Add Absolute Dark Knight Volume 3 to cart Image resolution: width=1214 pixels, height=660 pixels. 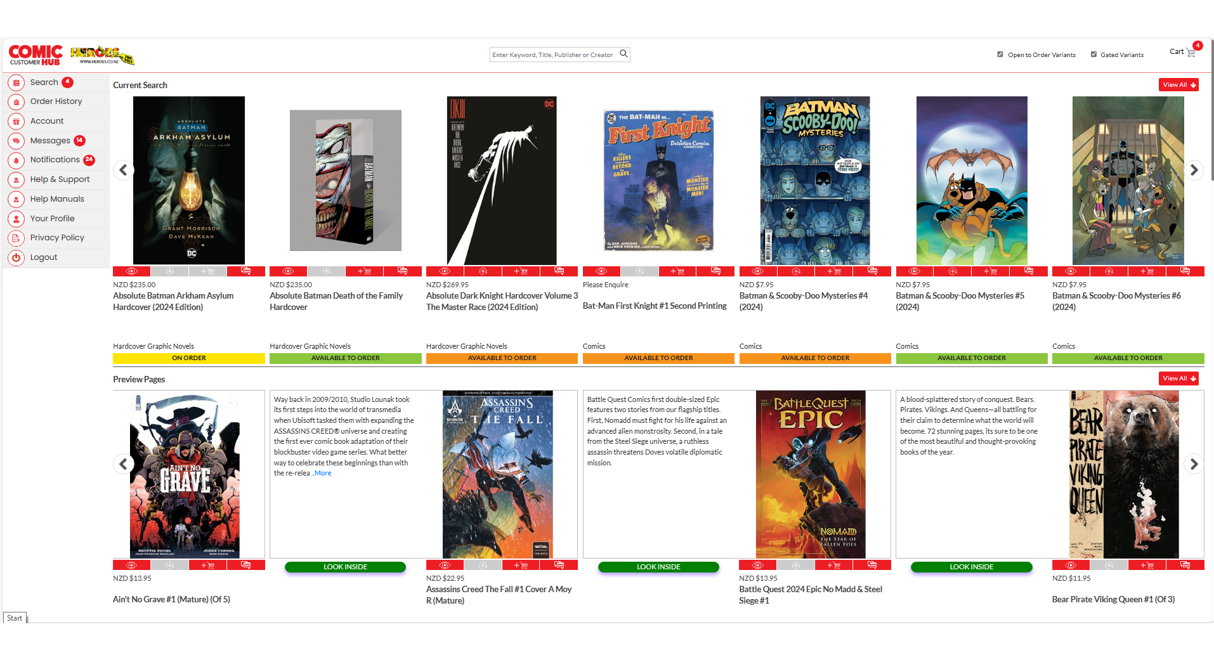521,271
